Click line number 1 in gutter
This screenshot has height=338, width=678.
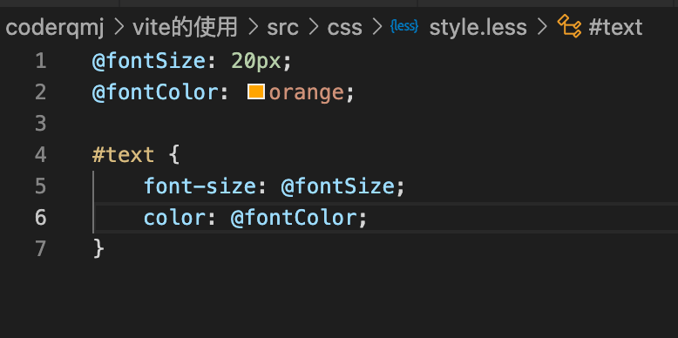[x=41, y=61]
